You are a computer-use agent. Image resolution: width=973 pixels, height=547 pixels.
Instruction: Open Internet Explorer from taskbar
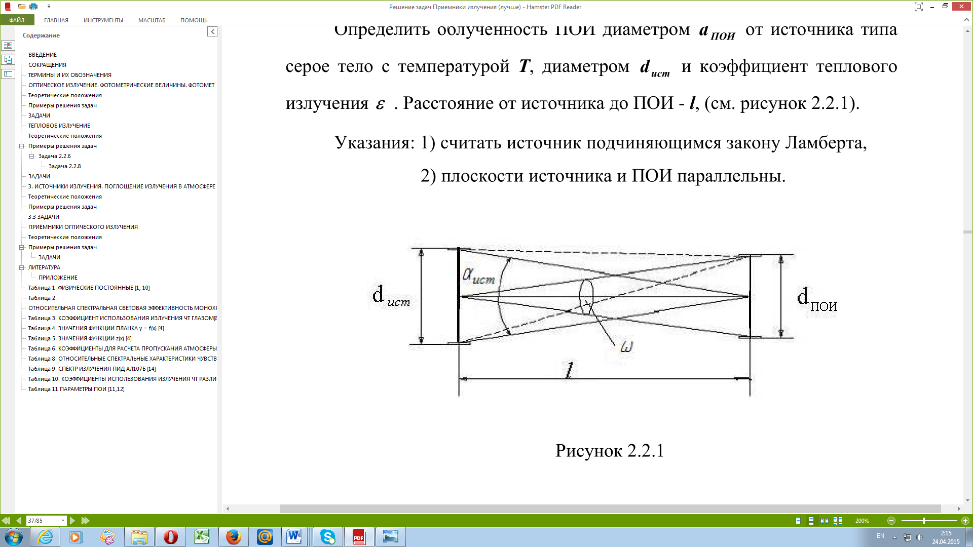pos(45,537)
